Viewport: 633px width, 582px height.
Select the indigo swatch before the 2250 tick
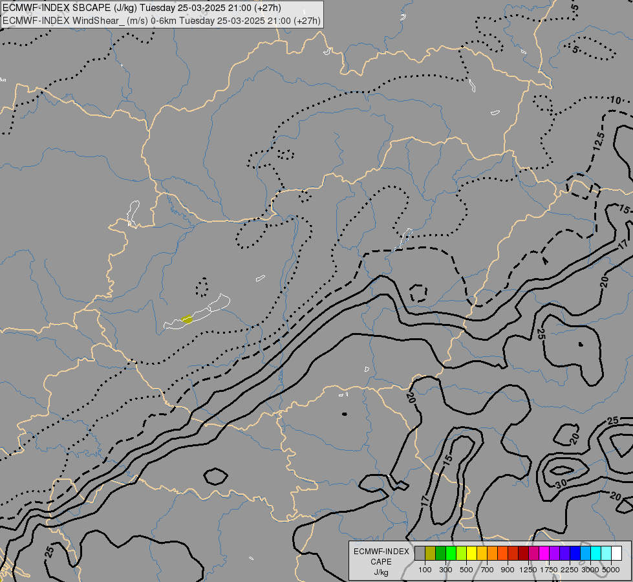[x=564, y=554]
